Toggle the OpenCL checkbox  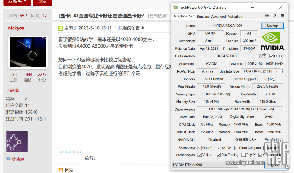click(200, 148)
